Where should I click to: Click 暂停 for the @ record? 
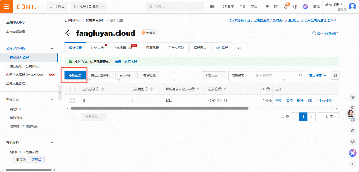289,101
